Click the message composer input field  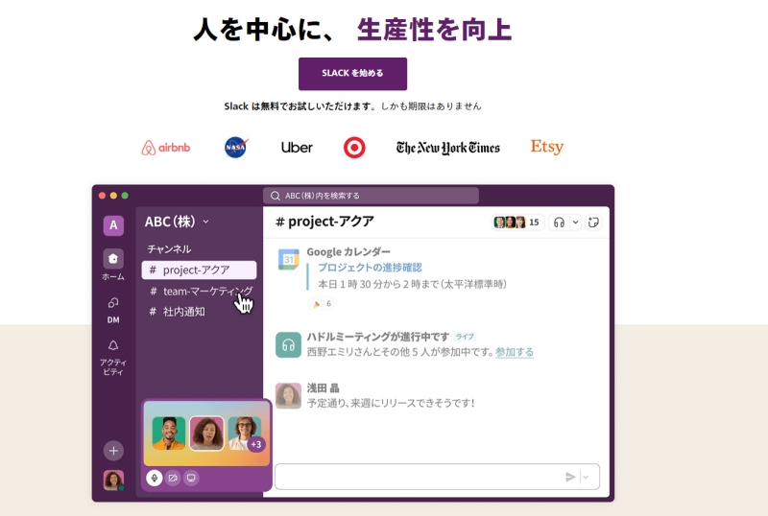pos(437,477)
